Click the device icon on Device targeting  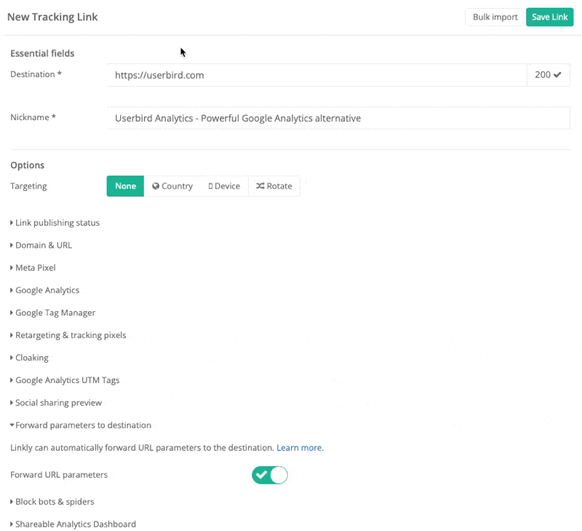[211, 186]
